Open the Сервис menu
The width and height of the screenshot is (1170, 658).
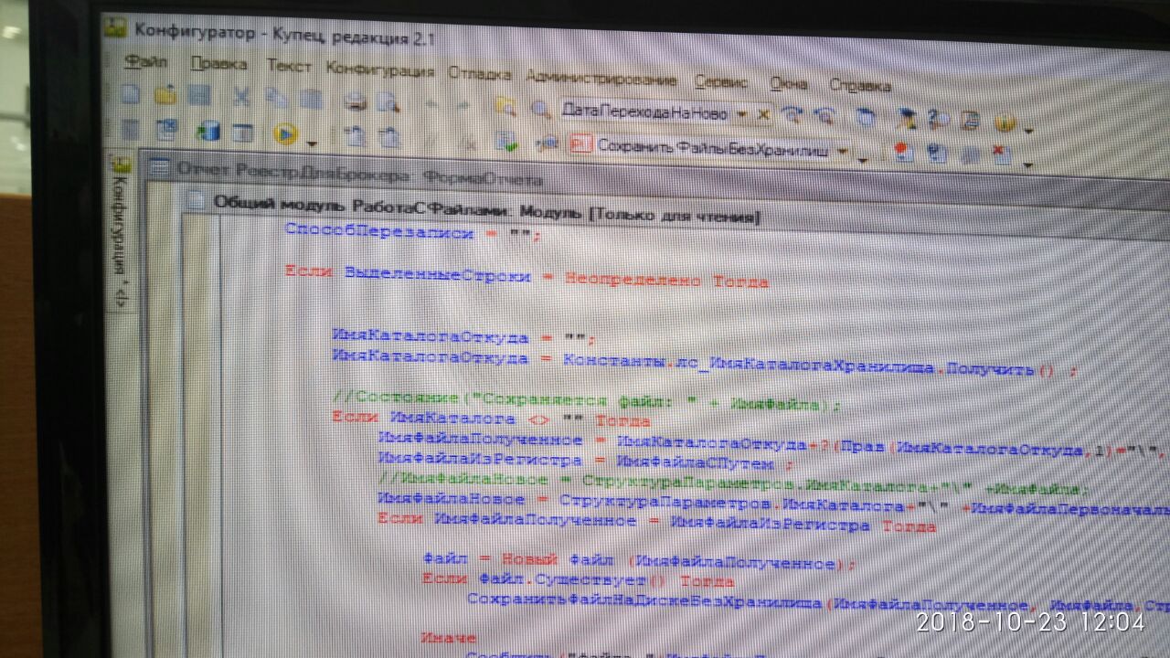point(720,80)
